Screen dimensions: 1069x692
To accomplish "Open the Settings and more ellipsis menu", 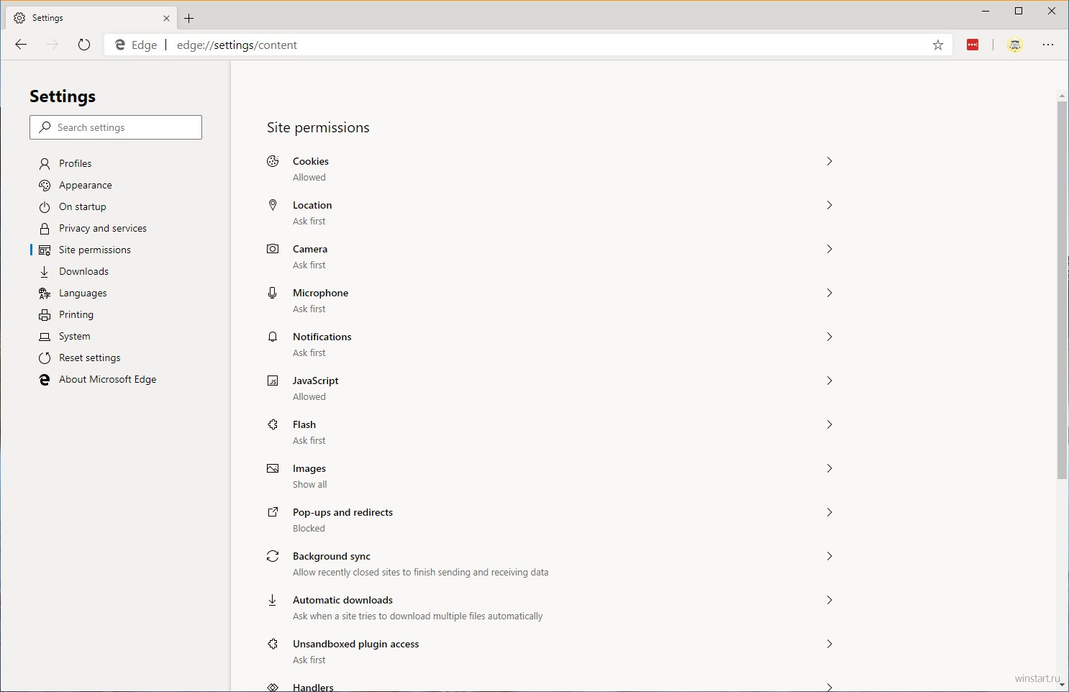I will (1048, 45).
